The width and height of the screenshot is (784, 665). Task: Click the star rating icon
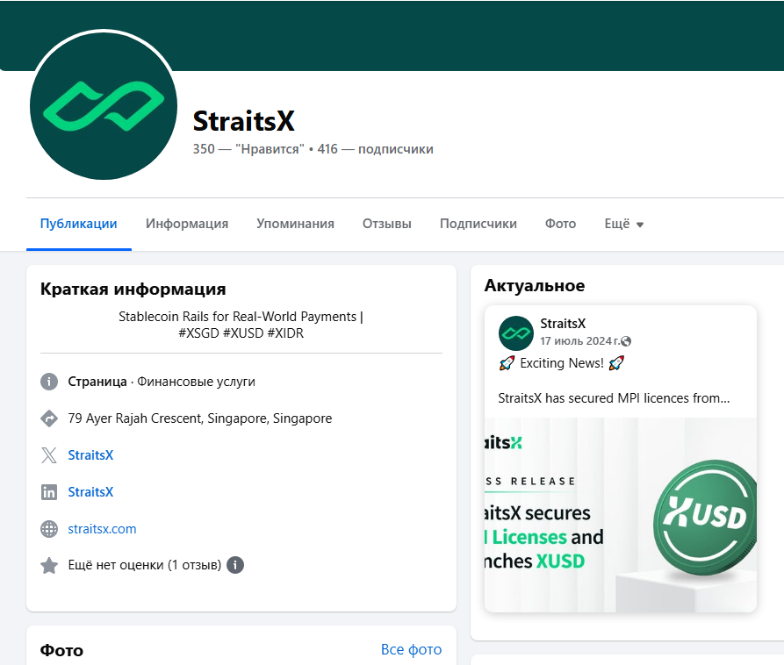[x=49, y=566]
